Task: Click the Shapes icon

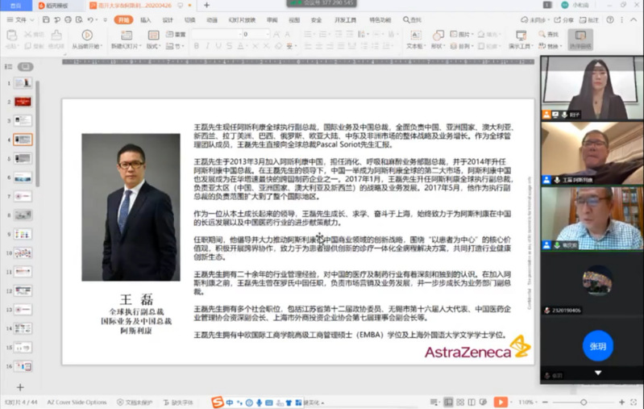Action: click(x=438, y=35)
